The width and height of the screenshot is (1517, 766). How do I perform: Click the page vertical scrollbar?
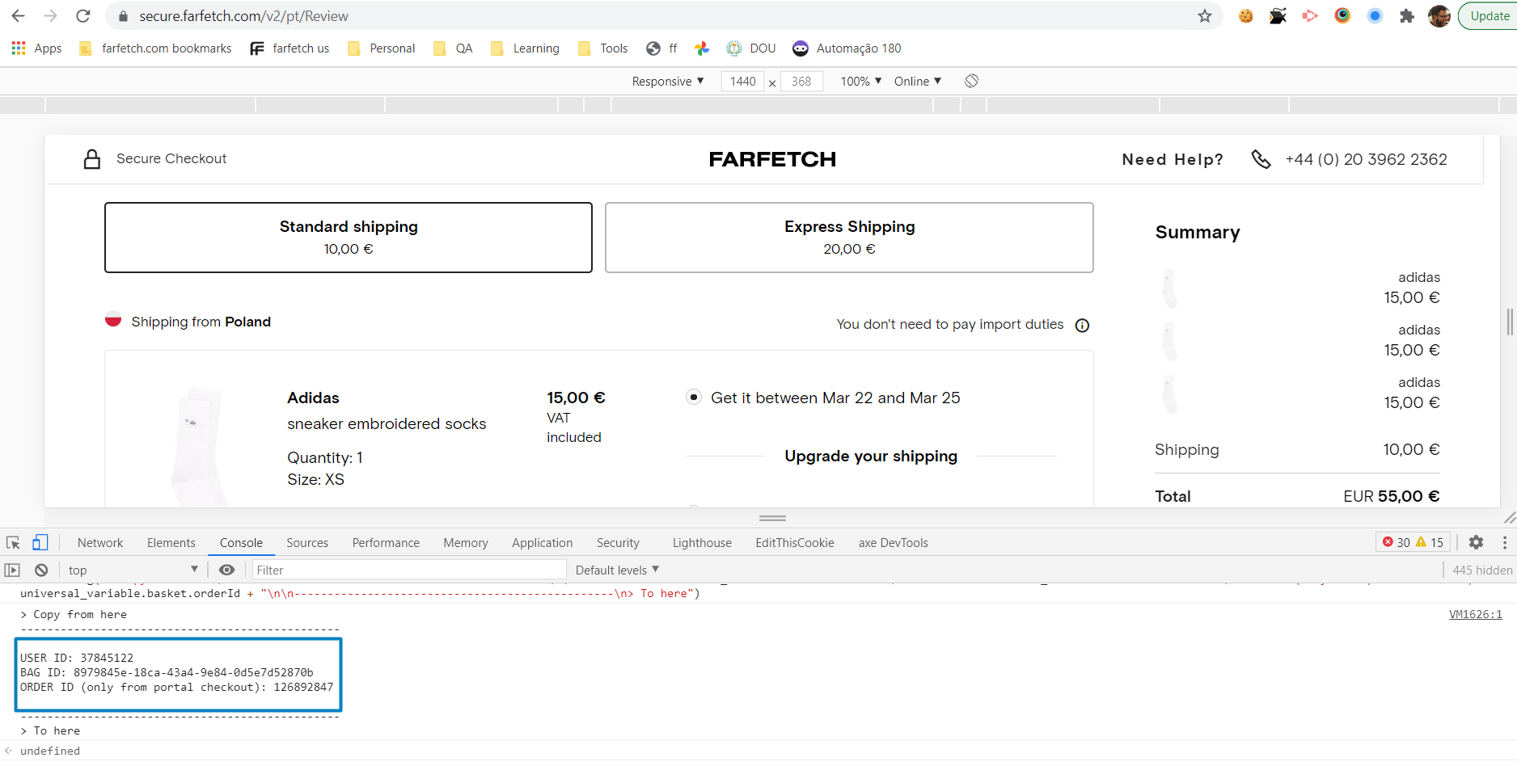tap(1510, 322)
